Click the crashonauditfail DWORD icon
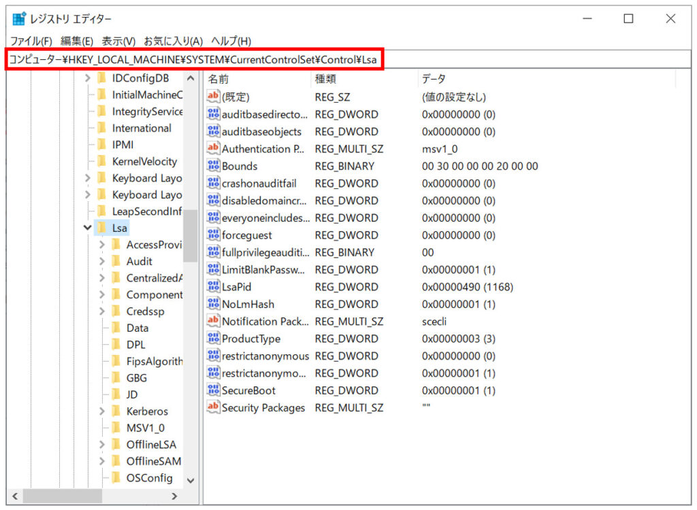697x510 pixels. 213,183
